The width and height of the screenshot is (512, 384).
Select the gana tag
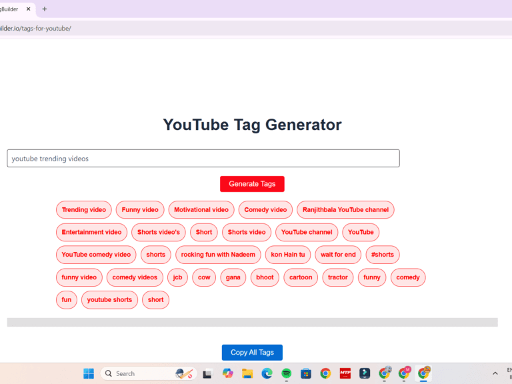[x=233, y=277]
